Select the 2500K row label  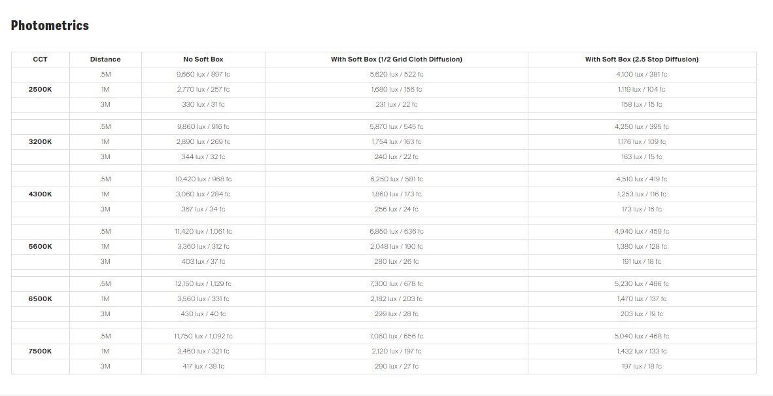click(x=40, y=90)
